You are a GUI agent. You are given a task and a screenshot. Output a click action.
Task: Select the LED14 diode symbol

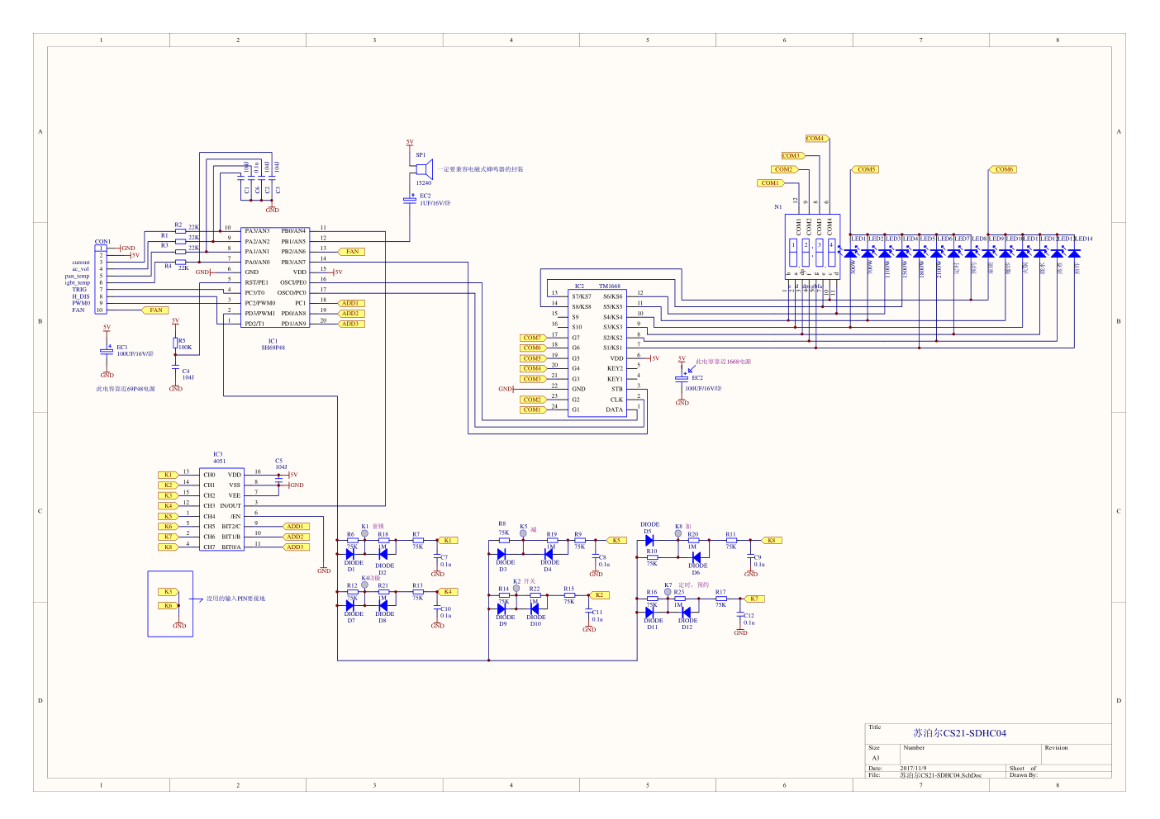click(1075, 253)
